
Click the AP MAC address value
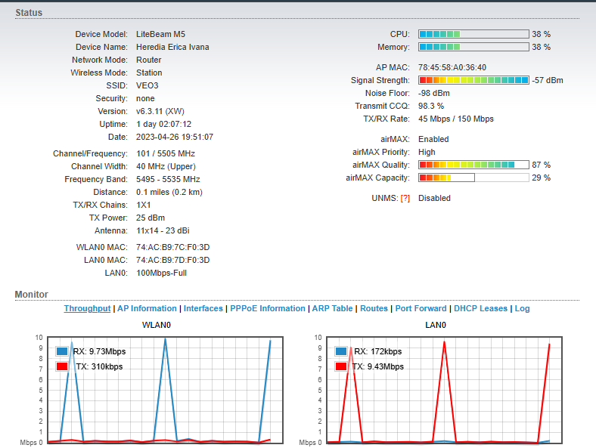tap(452, 67)
